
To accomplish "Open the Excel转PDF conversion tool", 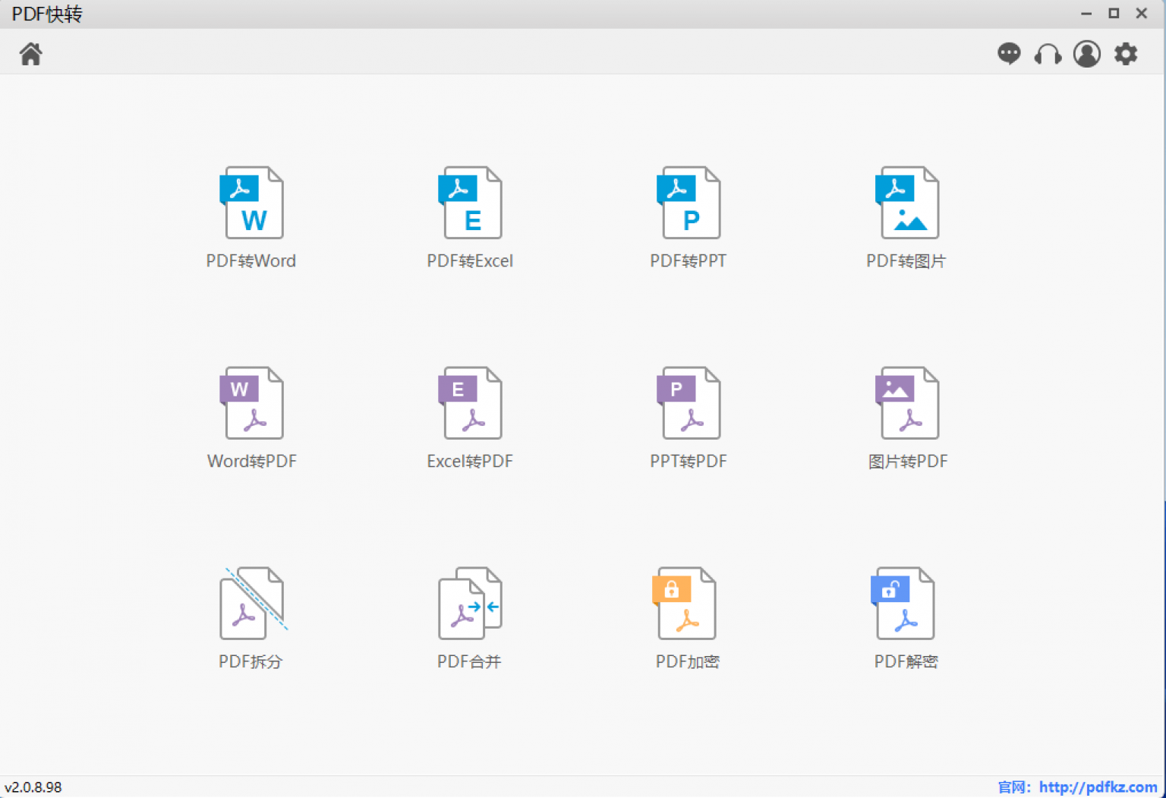I will tap(470, 403).
